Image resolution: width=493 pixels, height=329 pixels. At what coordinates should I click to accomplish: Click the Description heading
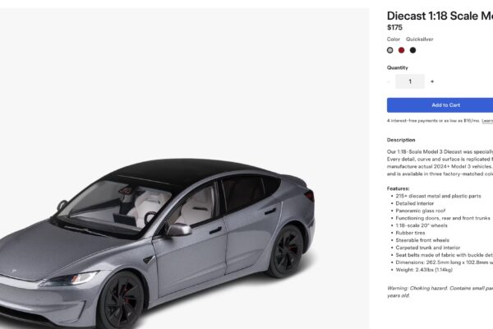(x=401, y=140)
